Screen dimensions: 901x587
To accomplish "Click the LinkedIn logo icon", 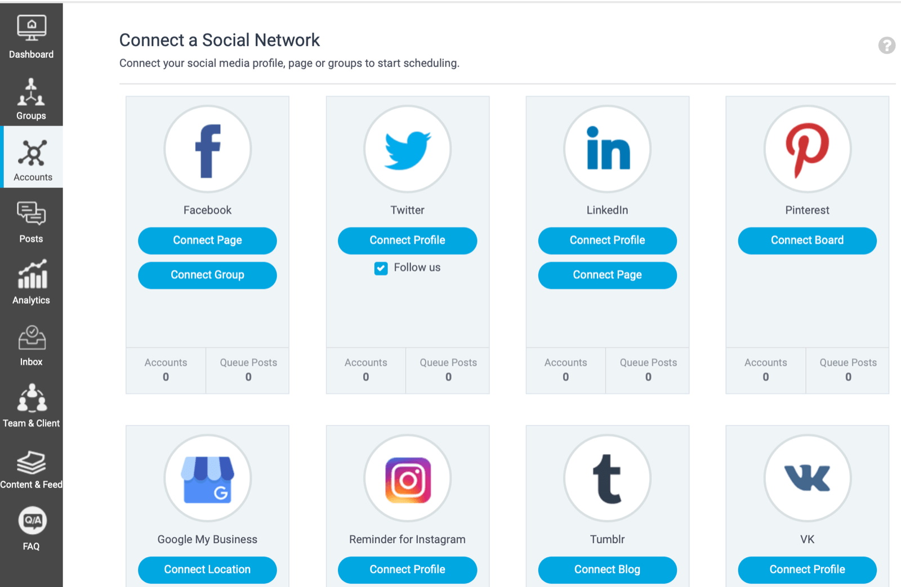I will pos(607,150).
